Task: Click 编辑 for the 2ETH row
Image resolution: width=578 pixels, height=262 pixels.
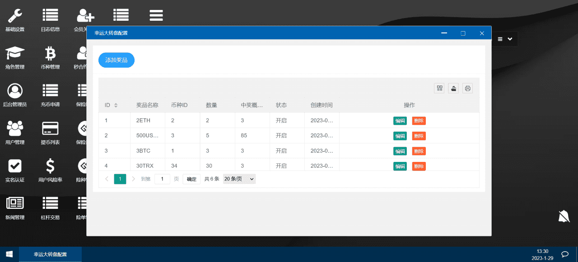Action: pos(400,121)
